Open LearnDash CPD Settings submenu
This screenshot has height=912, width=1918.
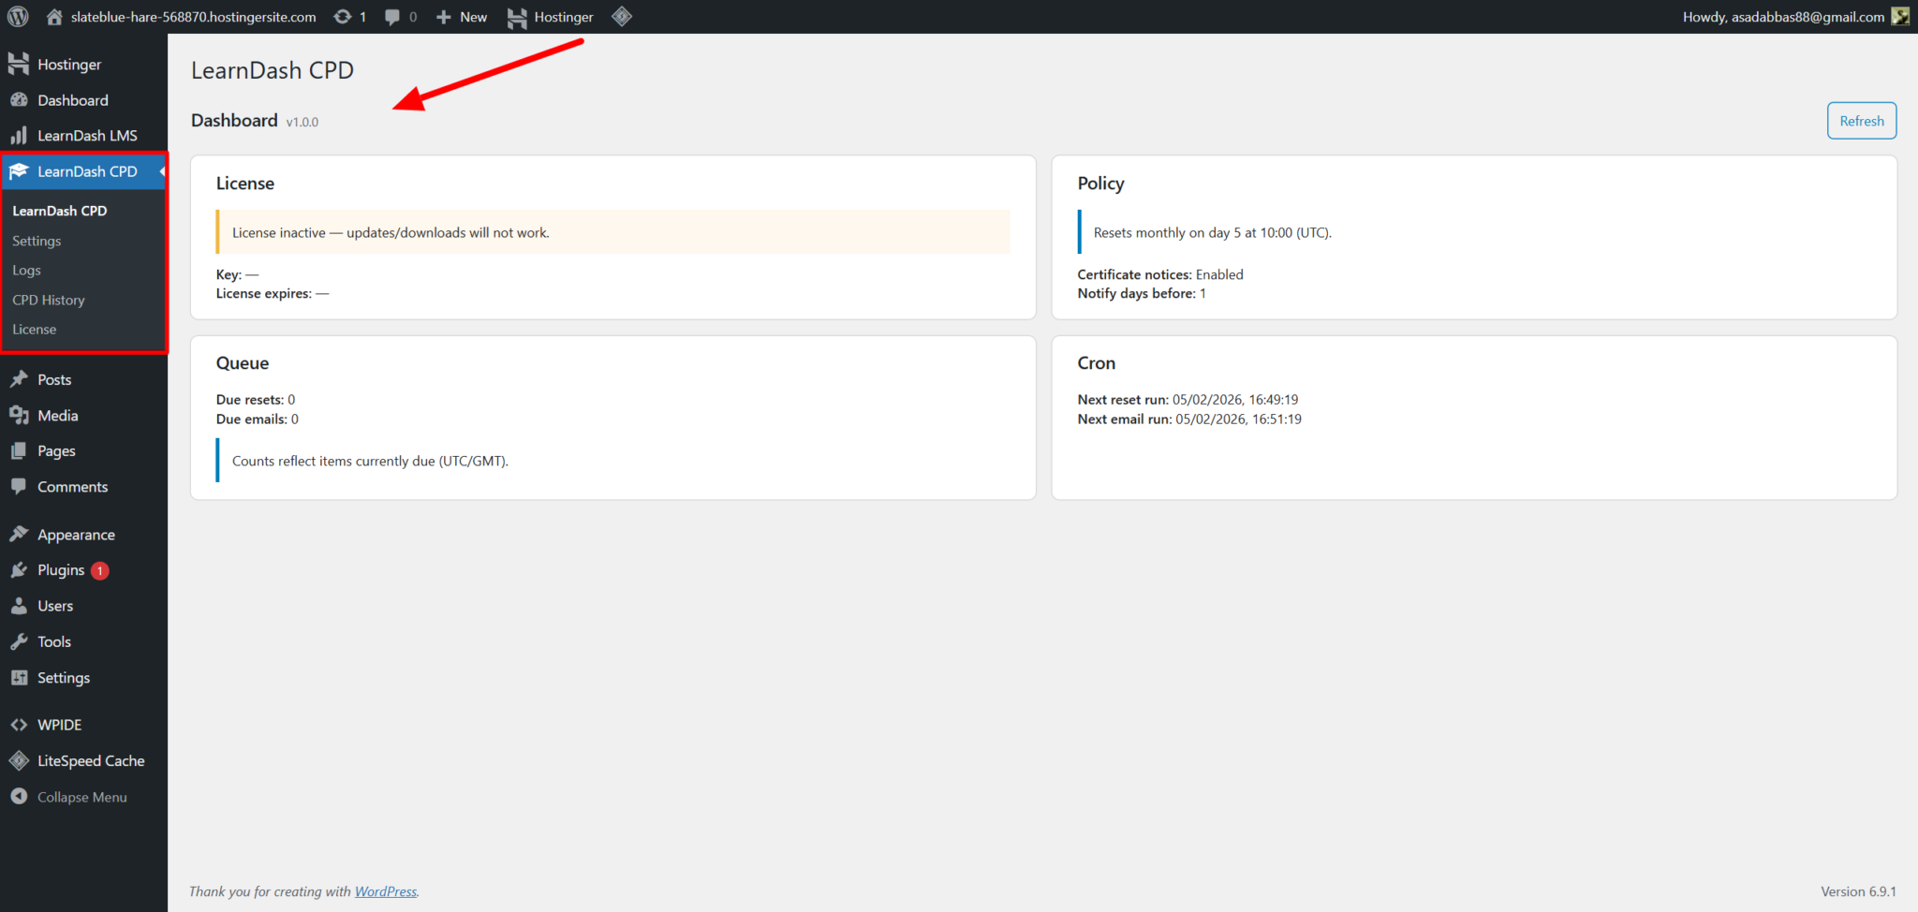[37, 241]
